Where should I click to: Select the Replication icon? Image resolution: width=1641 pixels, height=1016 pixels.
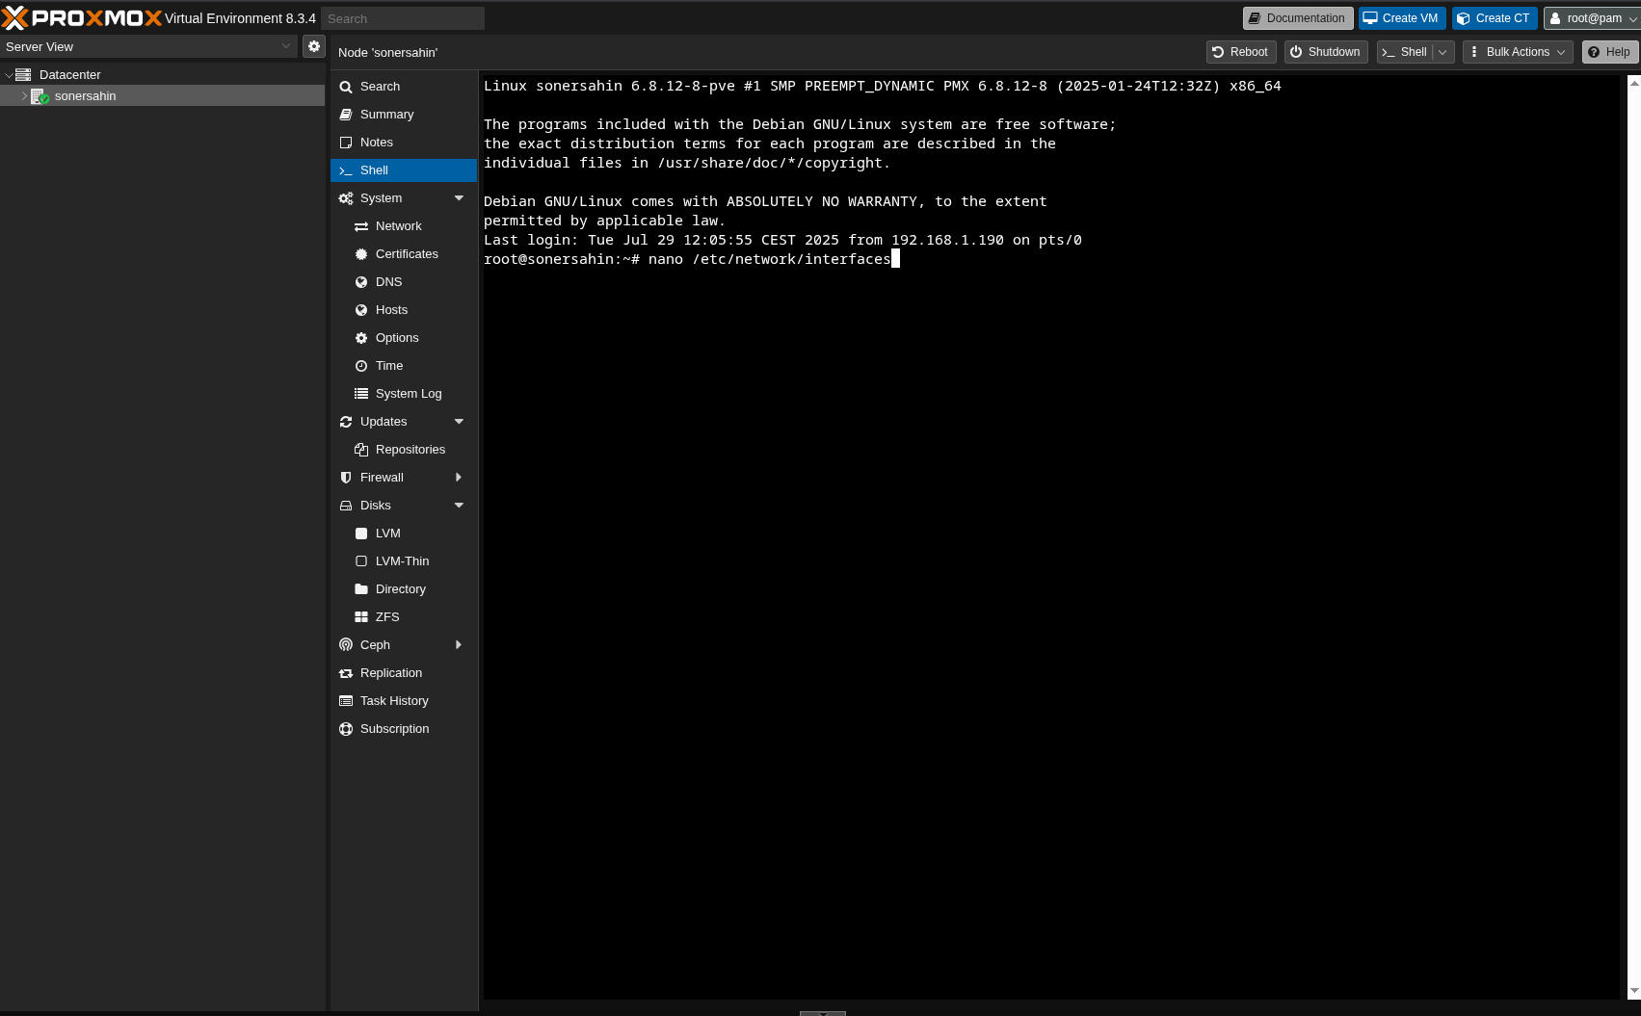(x=346, y=672)
